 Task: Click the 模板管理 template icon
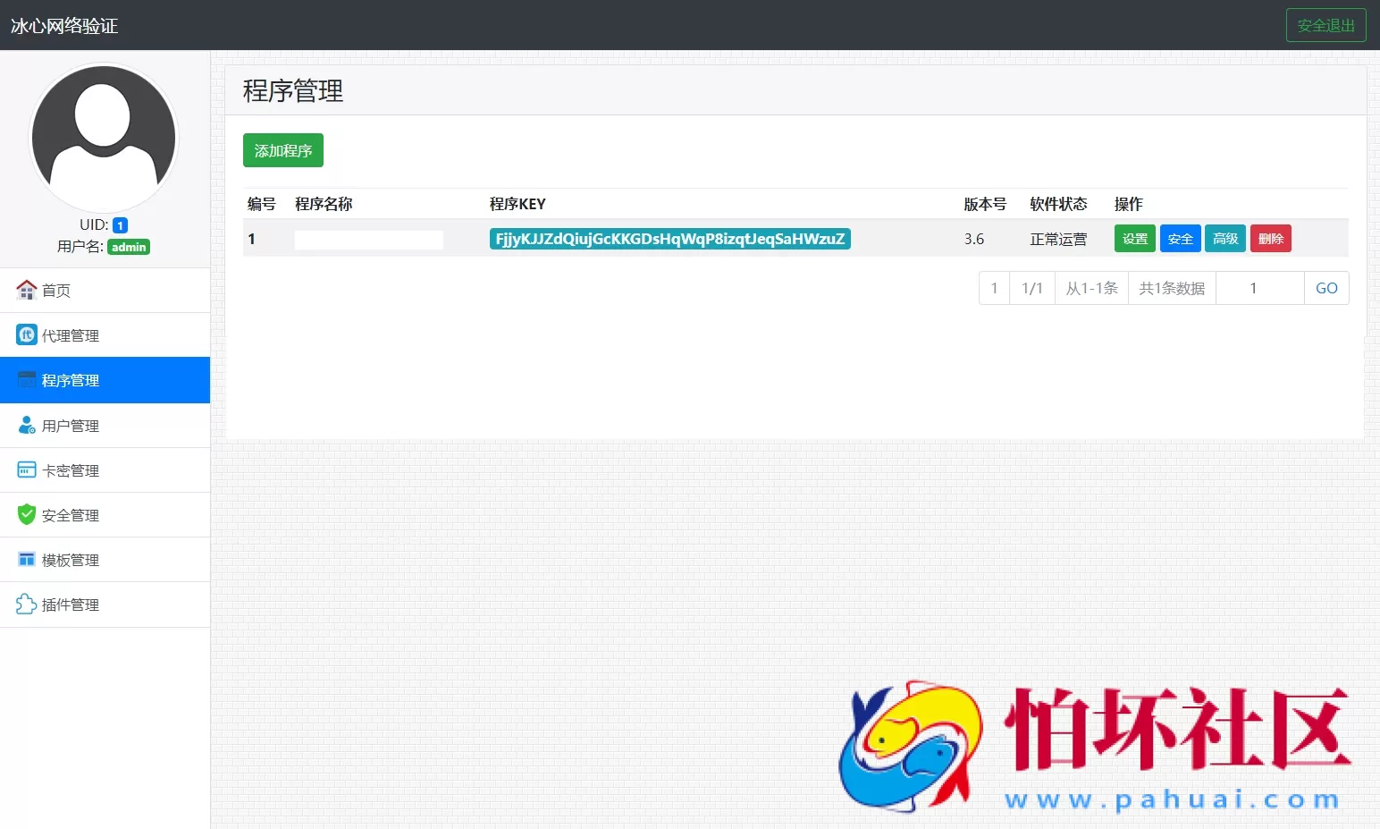pos(26,559)
